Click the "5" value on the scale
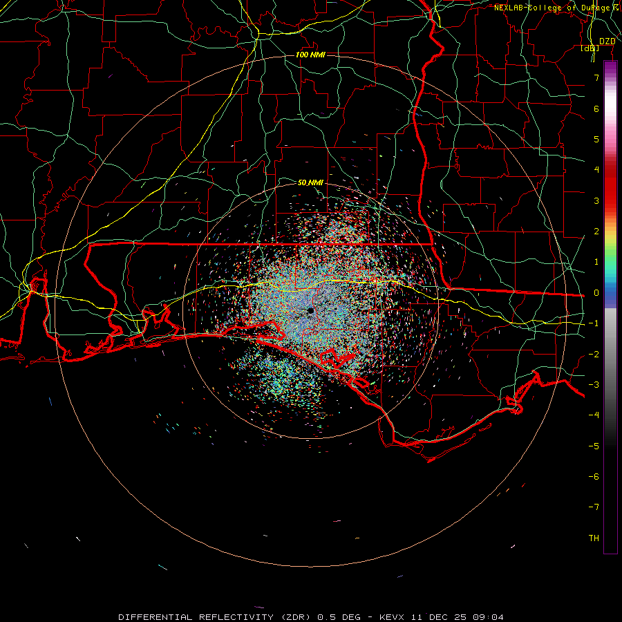 596,139
